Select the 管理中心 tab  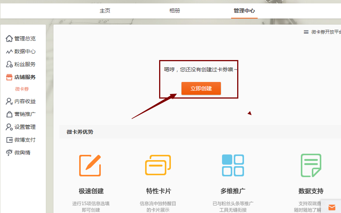point(244,11)
